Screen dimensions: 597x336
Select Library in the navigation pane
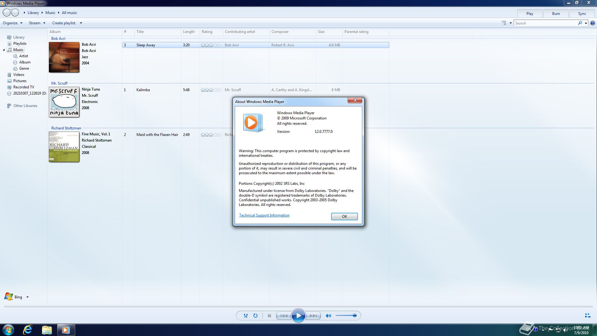tap(19, 37)
